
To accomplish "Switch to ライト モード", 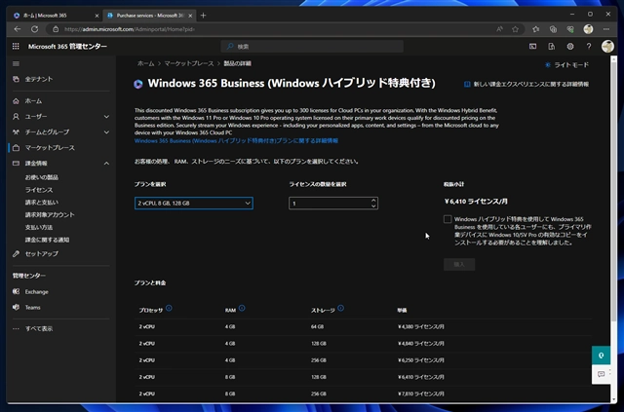I will coord(566,65).
